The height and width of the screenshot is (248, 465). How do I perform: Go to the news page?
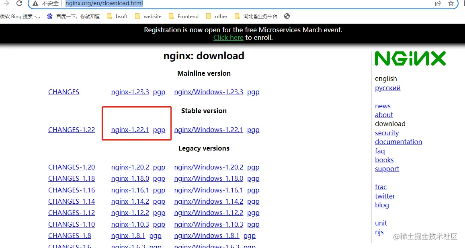383,106
